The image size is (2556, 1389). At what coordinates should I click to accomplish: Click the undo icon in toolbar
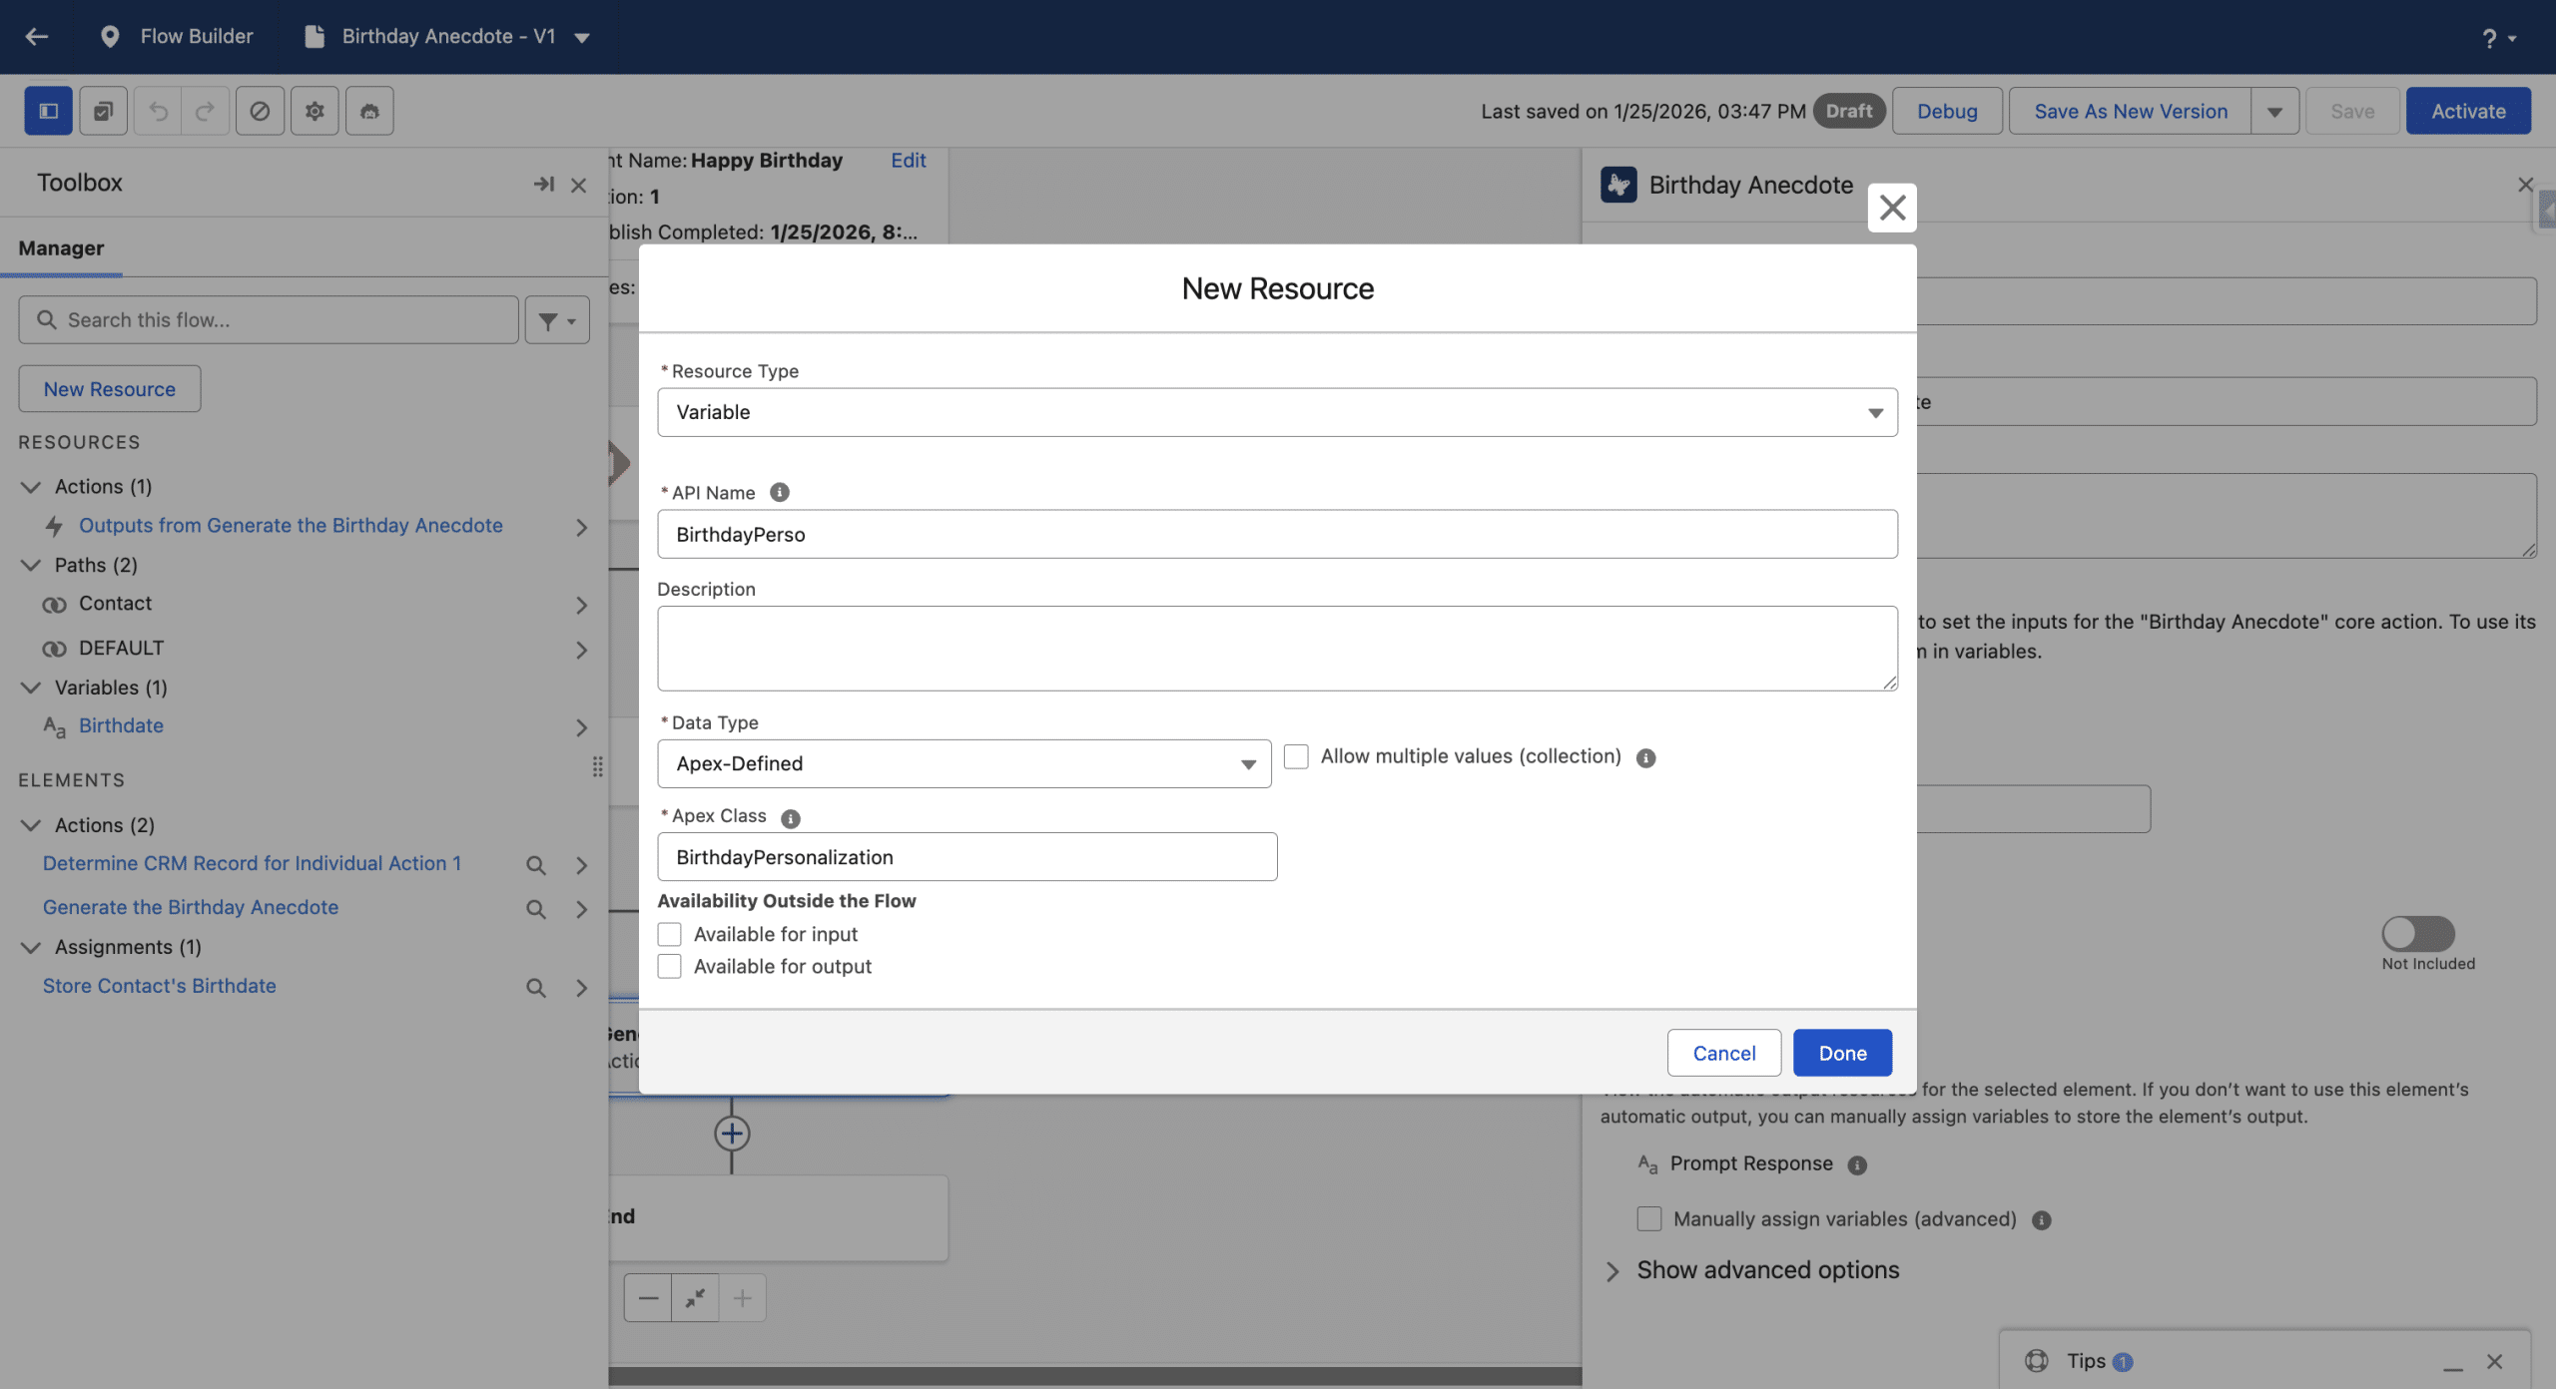point(158,111)
